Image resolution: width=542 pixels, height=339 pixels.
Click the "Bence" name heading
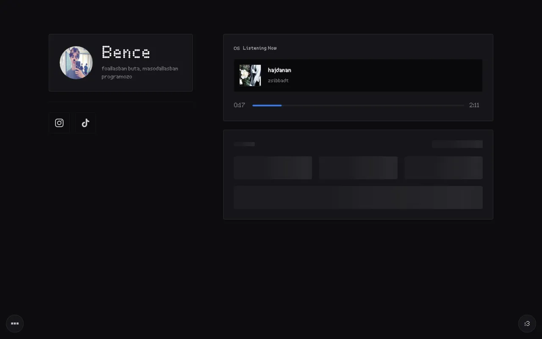[x=126, y=53]
